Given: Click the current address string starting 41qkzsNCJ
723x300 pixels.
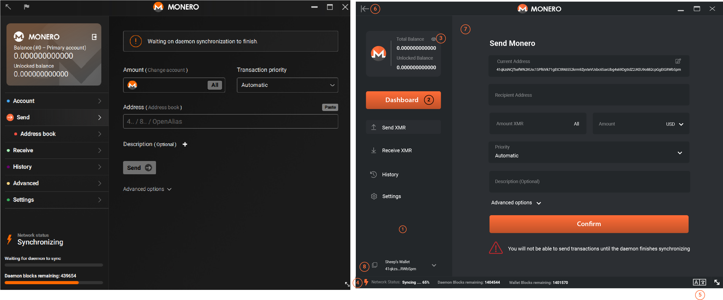Looking at the screenshot, I should click(588, 69).
